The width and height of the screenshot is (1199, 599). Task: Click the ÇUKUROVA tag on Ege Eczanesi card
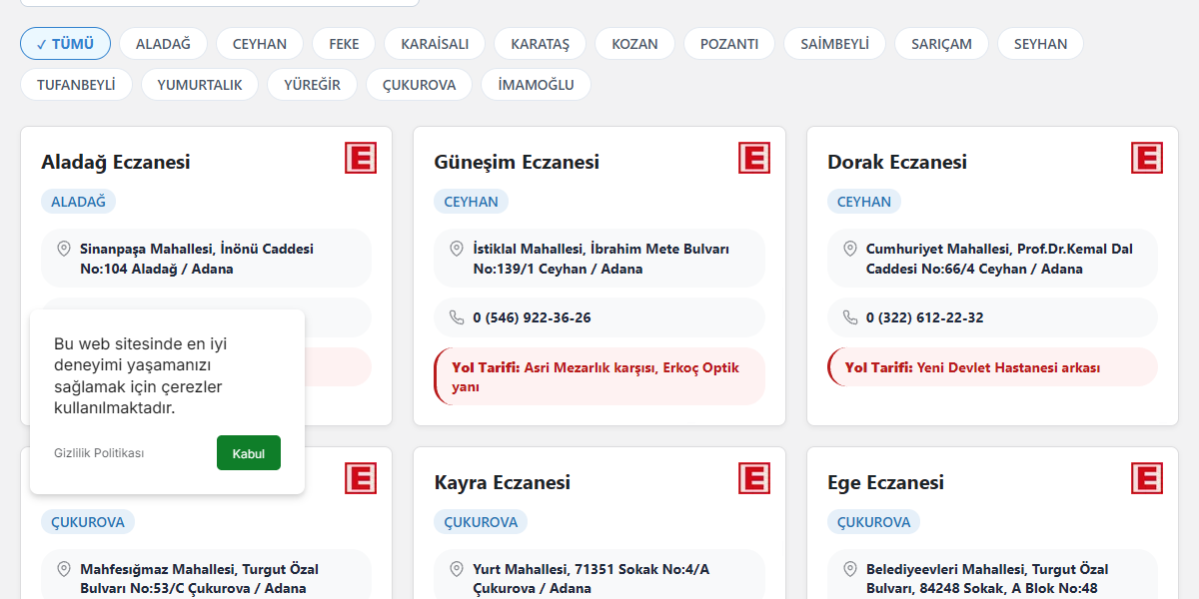click(874, 522)
